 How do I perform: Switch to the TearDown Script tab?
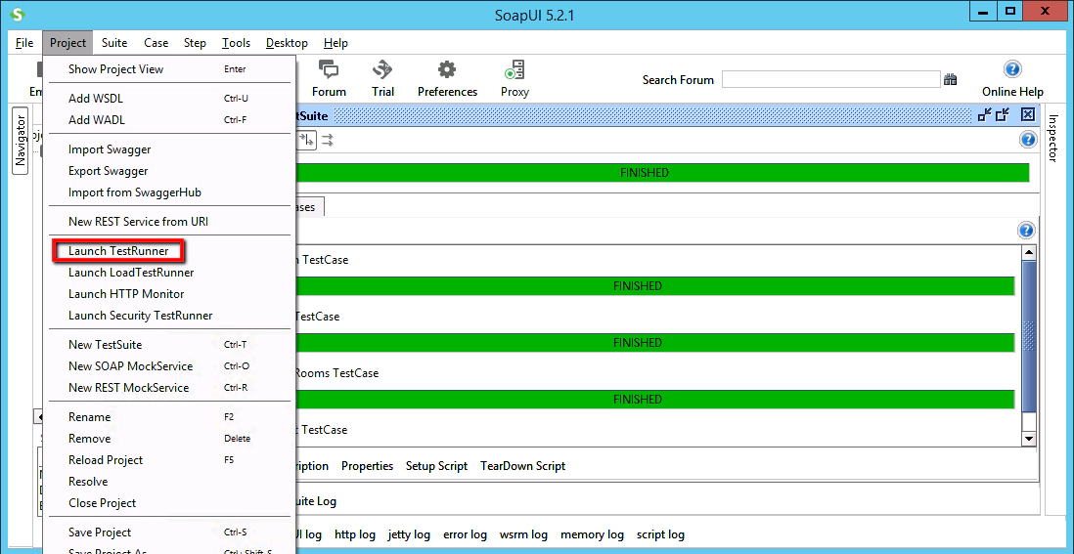click(522, 466)
